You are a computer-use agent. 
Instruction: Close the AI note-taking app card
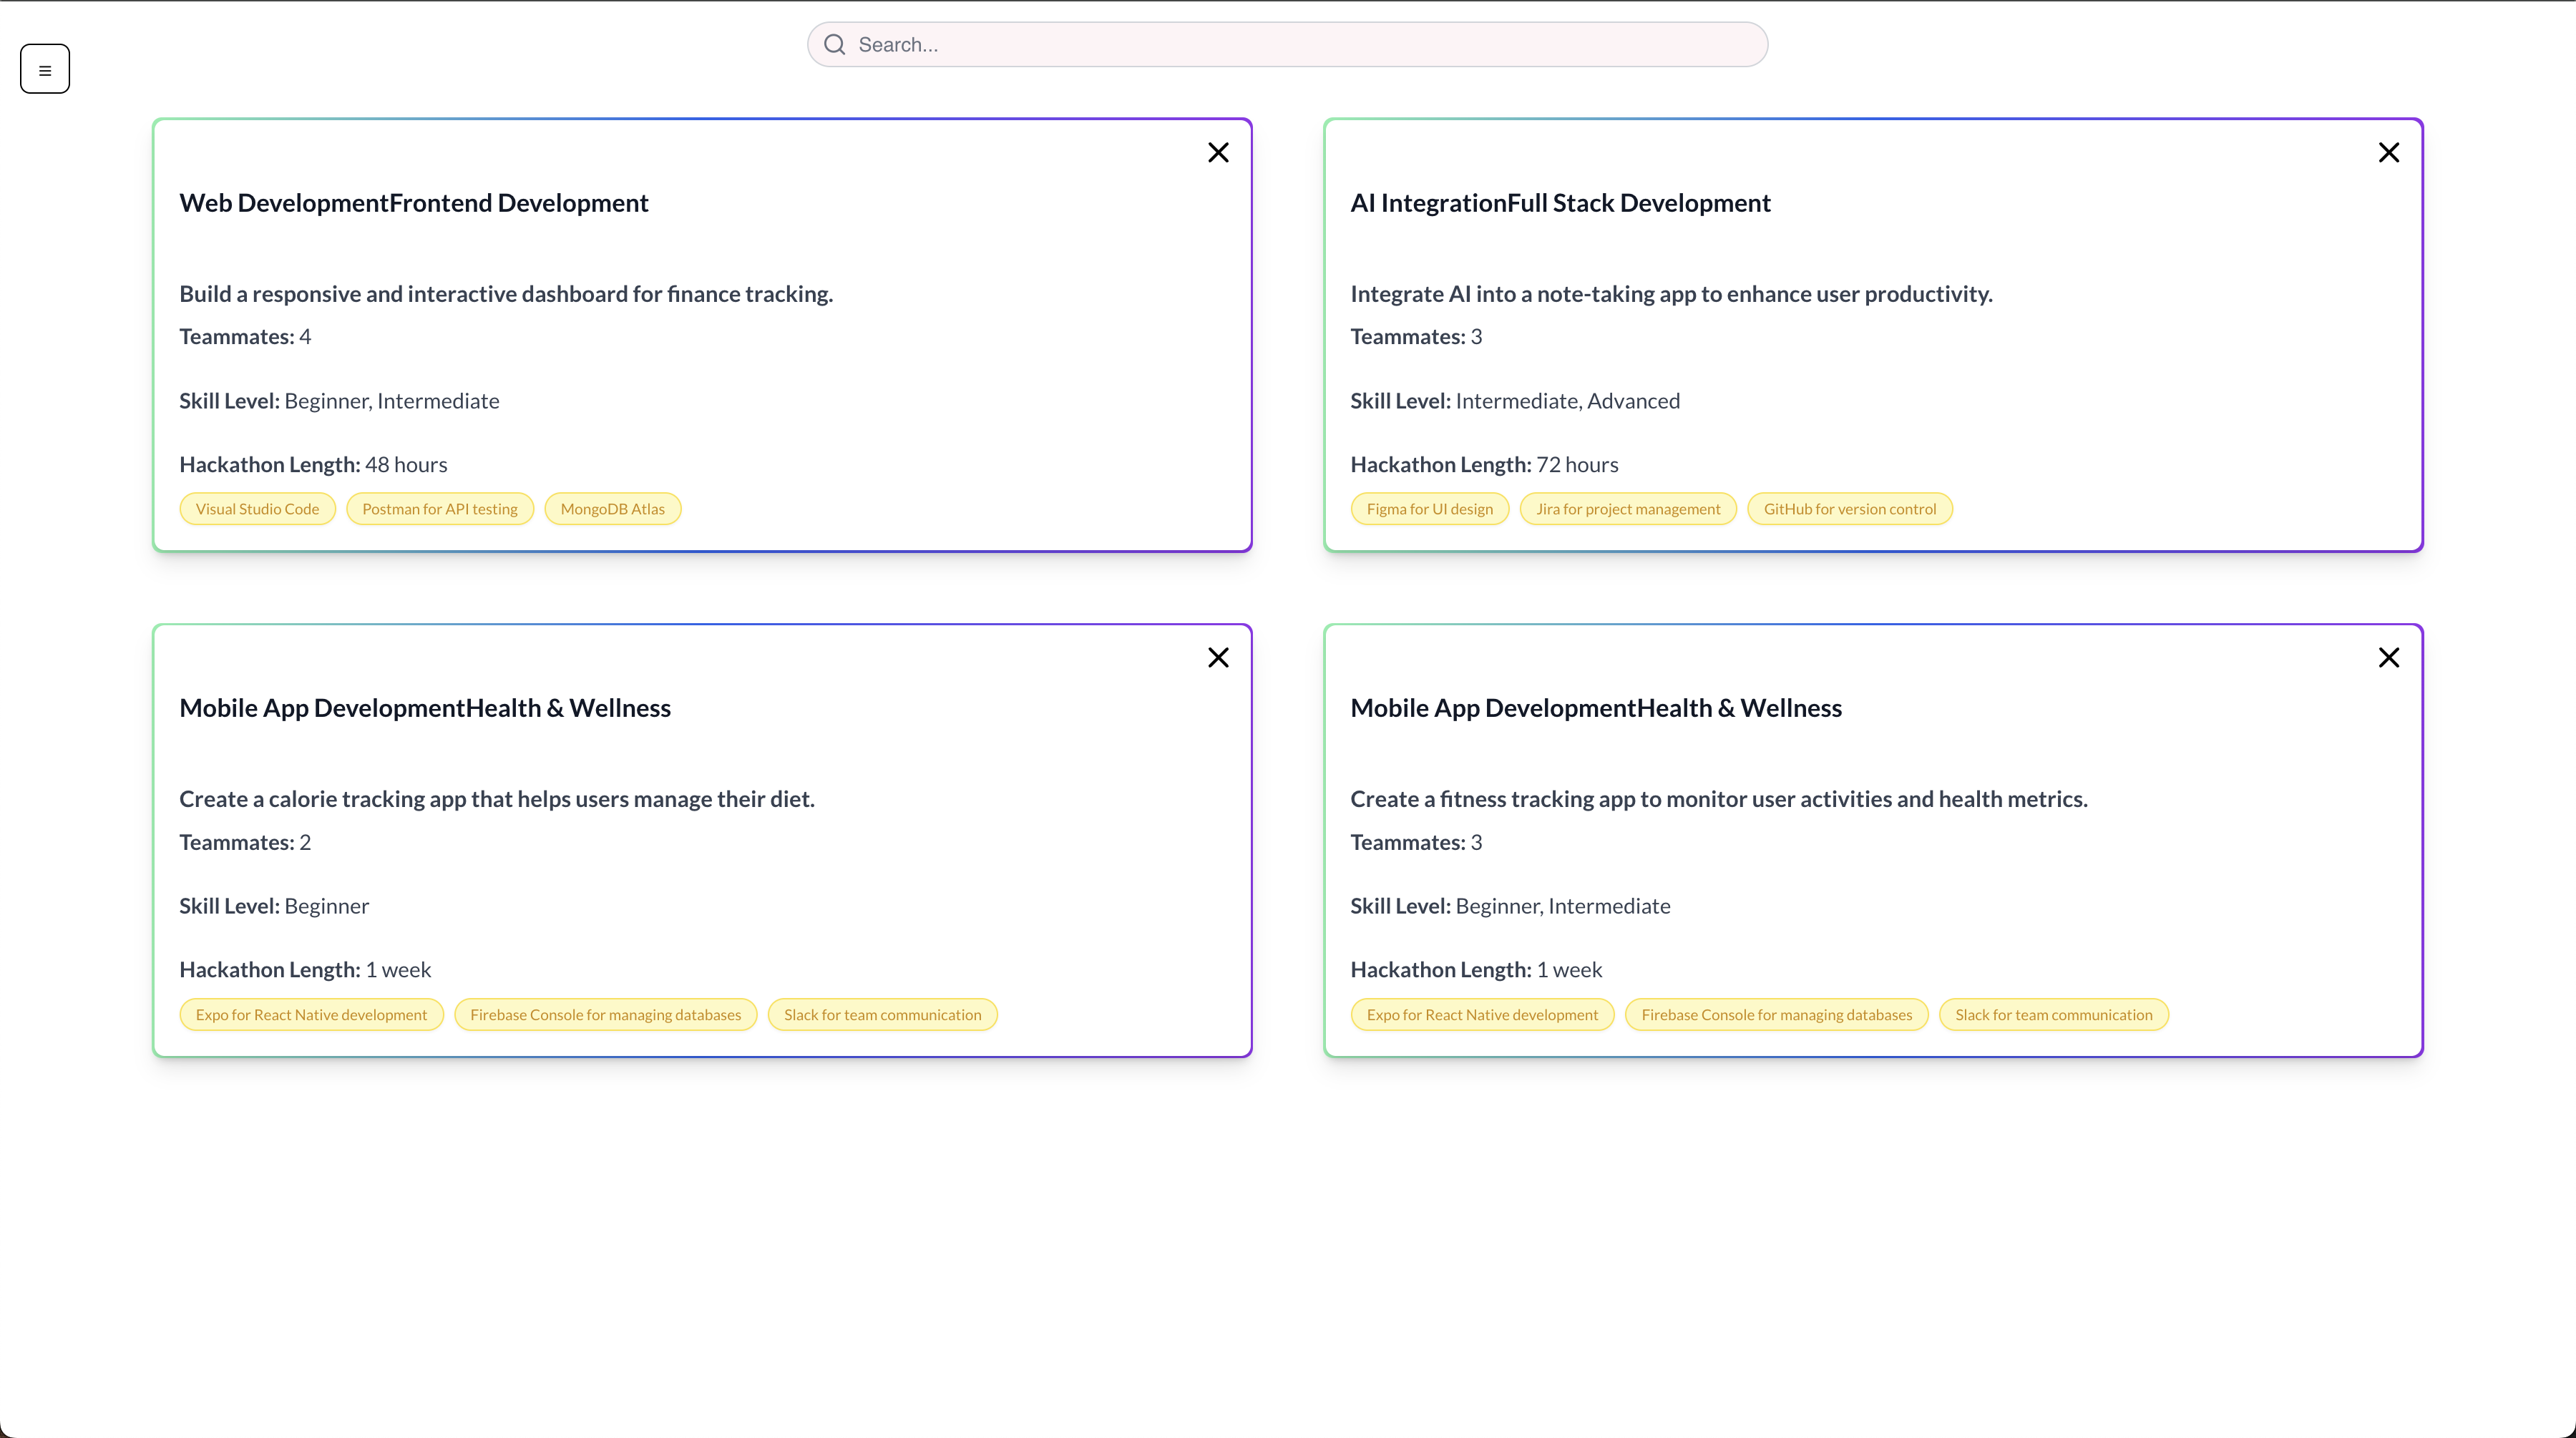click(2389, 152)
